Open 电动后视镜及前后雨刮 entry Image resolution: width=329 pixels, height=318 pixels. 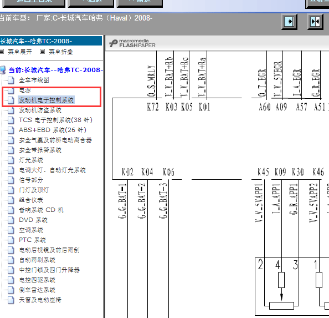click(49, 250)
